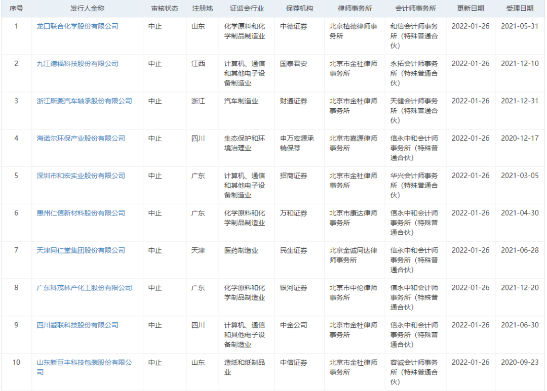This screenshot has height=391, width=547.
Task: Select acceptance date 2020-09-23
Action: [520, 362]
